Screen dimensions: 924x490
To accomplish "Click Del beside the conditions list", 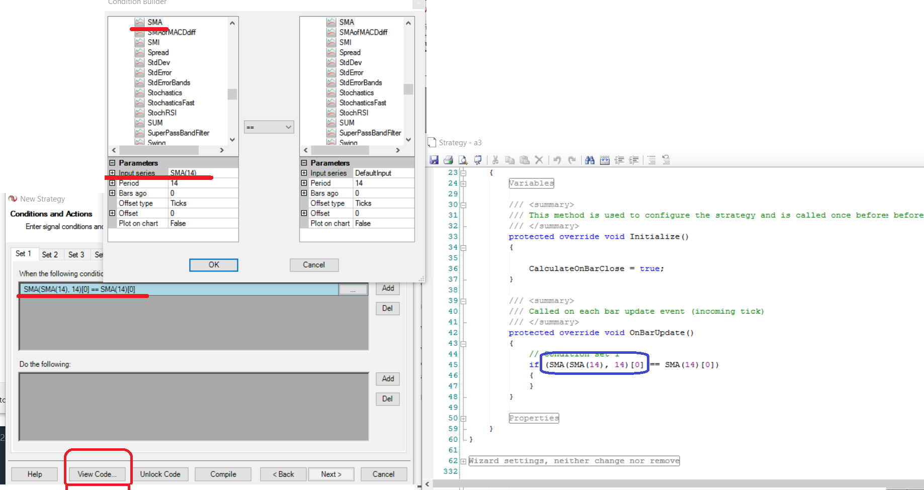I will coord(388,308).
